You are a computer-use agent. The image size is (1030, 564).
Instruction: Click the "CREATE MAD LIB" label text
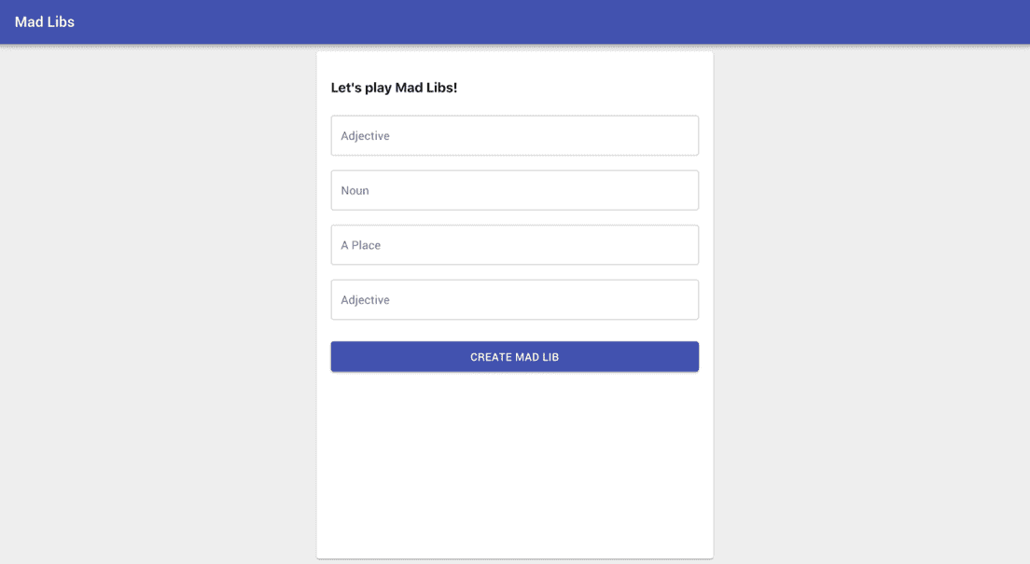tap(514, 357)
